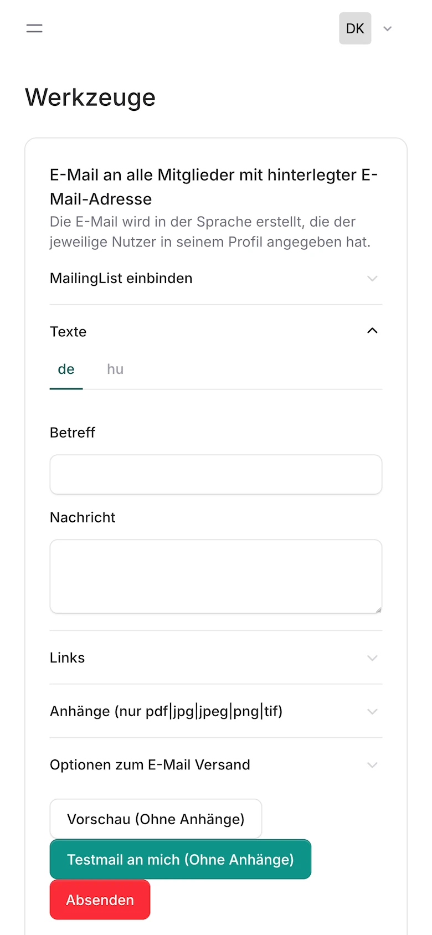Click the Optionen zum E-Mail Versand chevron

tap(372, 765)
